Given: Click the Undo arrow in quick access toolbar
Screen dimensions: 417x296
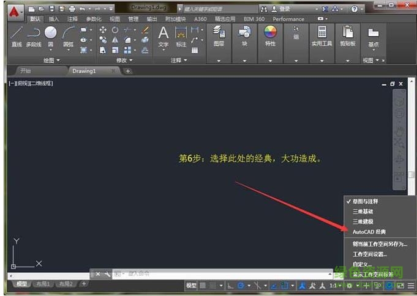Looking at the screenshot, I should coord(82,9).
